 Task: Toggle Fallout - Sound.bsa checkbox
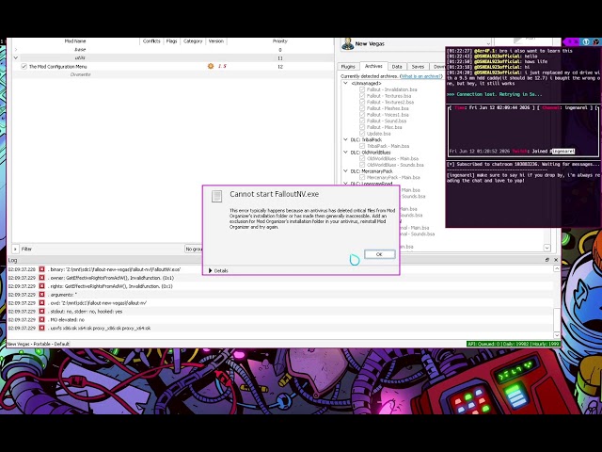[x=362, y=121]
